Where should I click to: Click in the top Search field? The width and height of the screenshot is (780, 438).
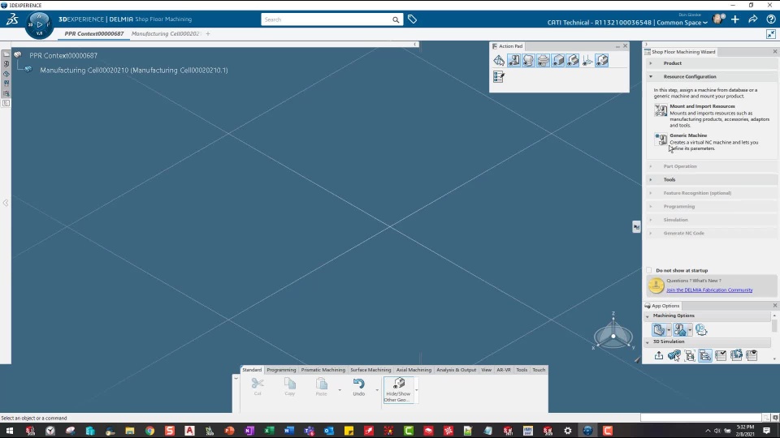tap(327, 19)
